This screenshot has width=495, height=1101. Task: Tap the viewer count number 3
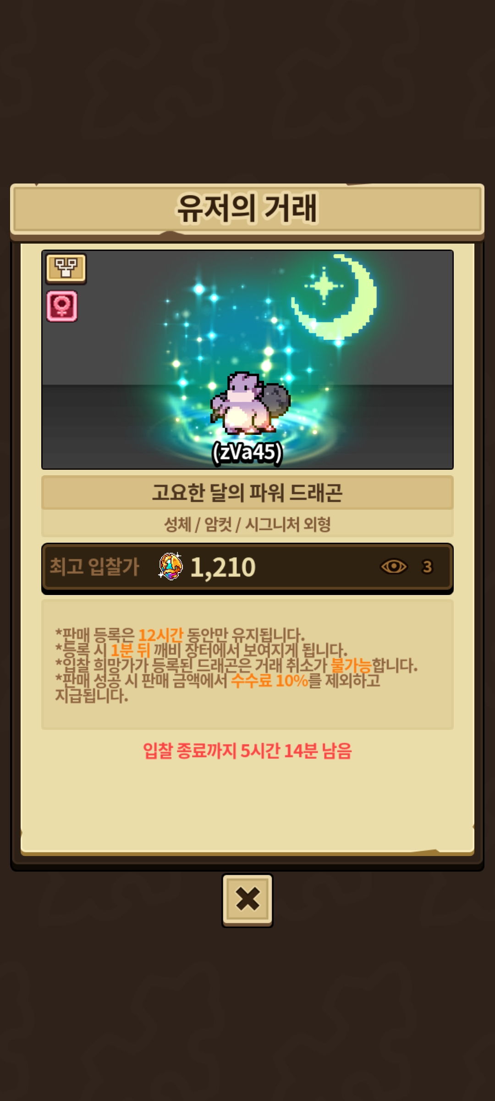coord(427,567)
